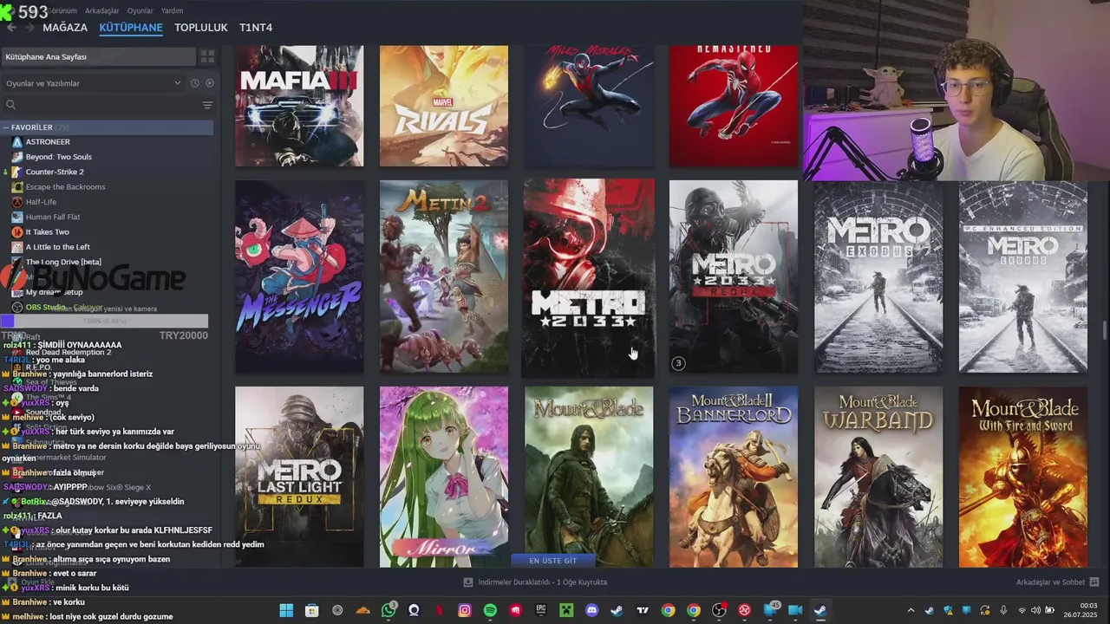The width and height of the screenshot is (1110, 624).
Task: Select Half-Life in the list
Action: point(41,202)
